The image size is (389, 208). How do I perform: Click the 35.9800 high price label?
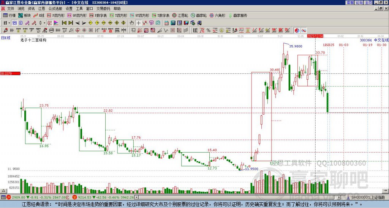tap(296, 46)
